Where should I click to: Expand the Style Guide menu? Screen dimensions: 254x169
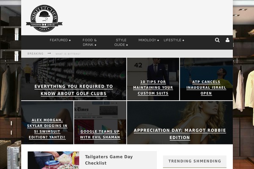tap(121, 42)
